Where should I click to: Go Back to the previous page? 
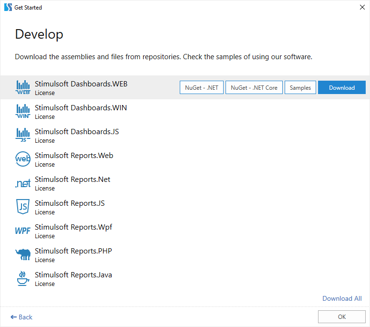(x=21, y=317)
